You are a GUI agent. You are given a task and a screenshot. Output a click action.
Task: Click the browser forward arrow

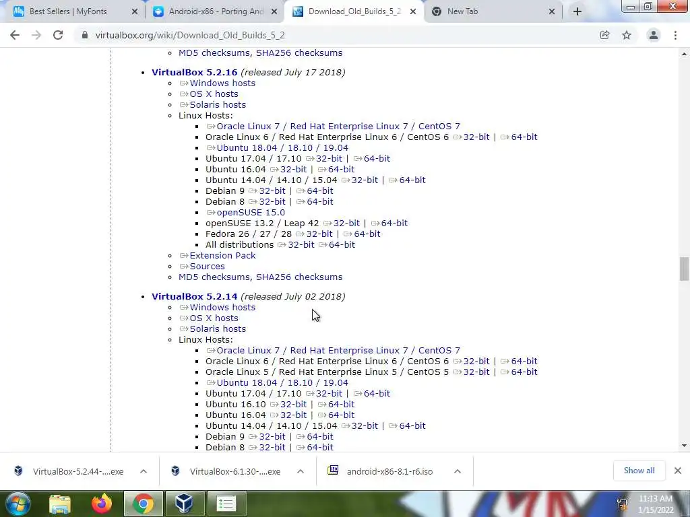[x=36, y=35]
